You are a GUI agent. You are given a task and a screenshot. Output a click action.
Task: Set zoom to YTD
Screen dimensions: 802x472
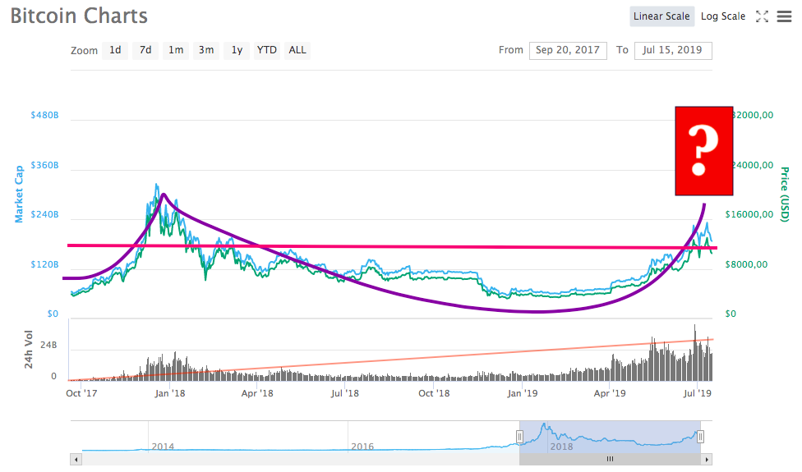pos(267,50)
